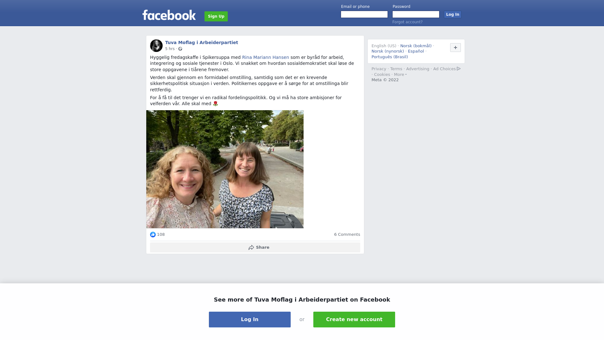Image resolution: width=604 pixels, height=340 pixels.
Task: Click the header Log In button
Action: (x=453, y=14)
